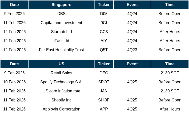Click the Singapore column header

[x=61, y=5]
